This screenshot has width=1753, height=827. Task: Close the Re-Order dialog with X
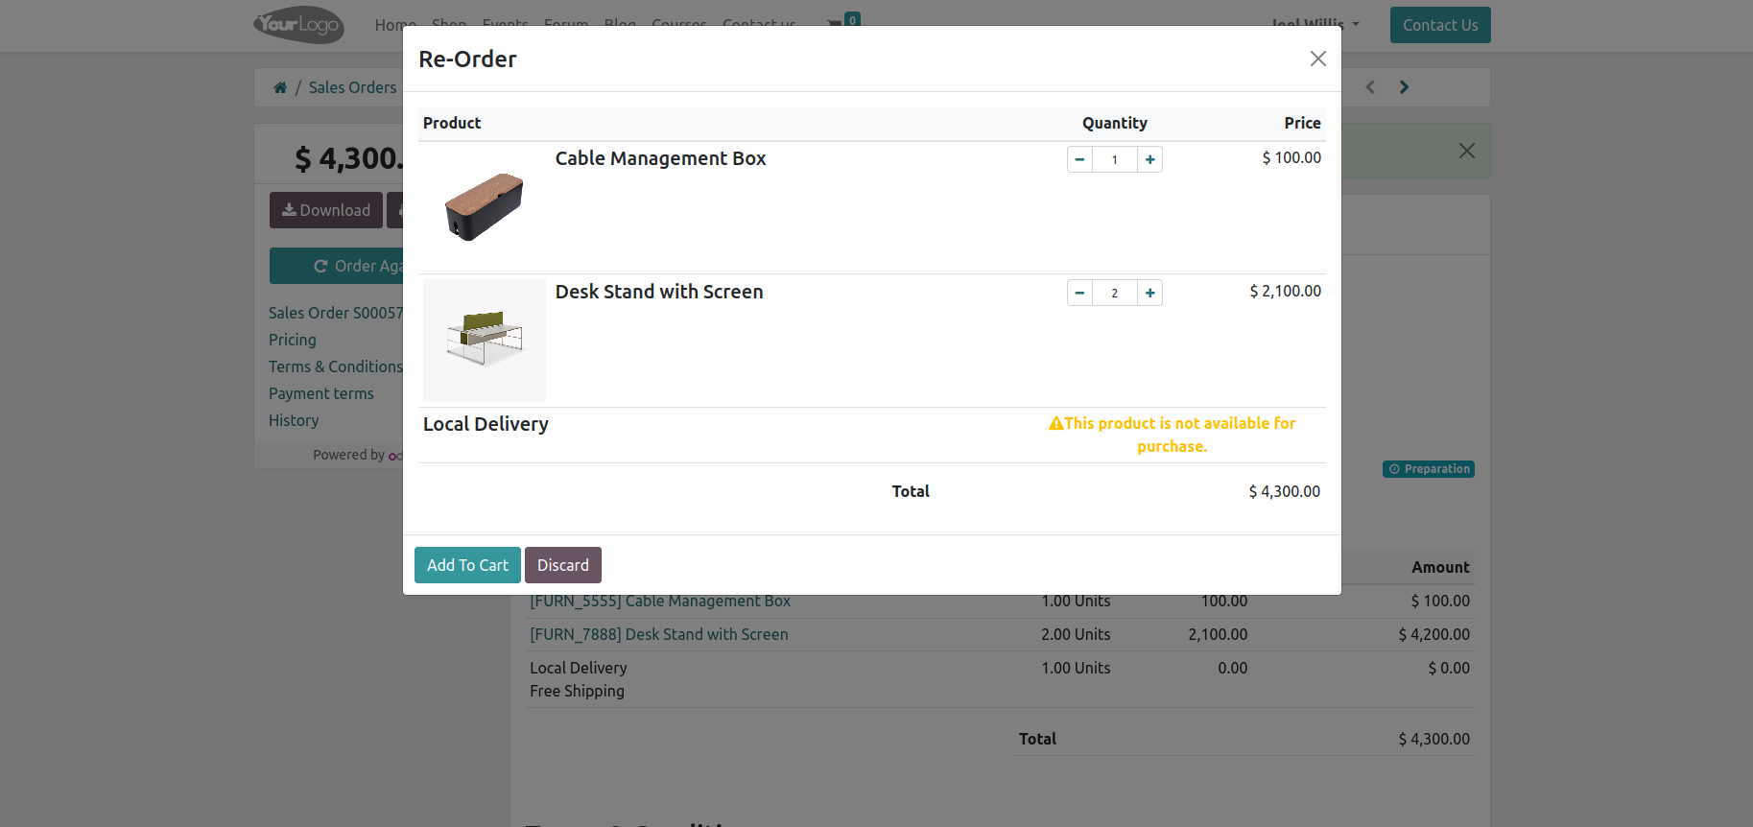point(1318,59)
